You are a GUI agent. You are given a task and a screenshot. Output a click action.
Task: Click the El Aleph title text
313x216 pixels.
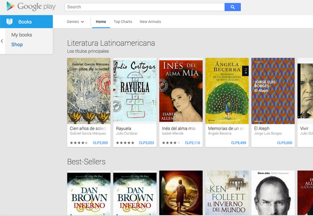(261, 129)
